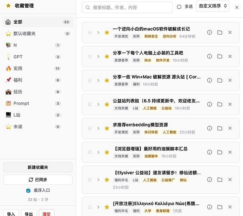Image resolution: width=243 pixels, height=216 pixels.
Task: Expand the 电脑上必装的工具 entry
Action: coord(98,57)
